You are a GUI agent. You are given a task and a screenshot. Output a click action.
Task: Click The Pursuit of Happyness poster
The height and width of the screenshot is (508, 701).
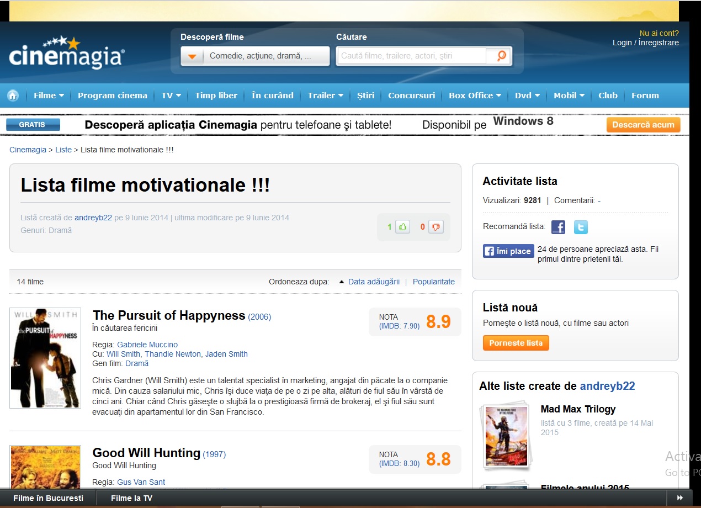[45, 358]
